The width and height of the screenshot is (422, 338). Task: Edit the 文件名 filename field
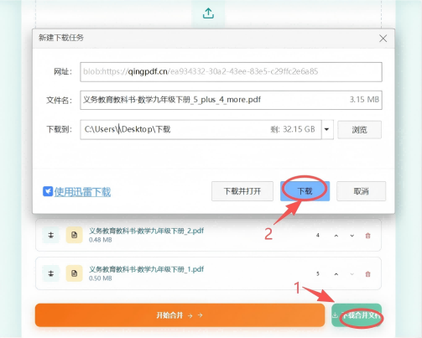[231, 100]
